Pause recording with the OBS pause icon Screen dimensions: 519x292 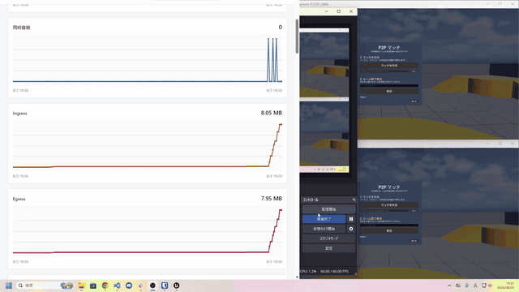tap(351, 219)
